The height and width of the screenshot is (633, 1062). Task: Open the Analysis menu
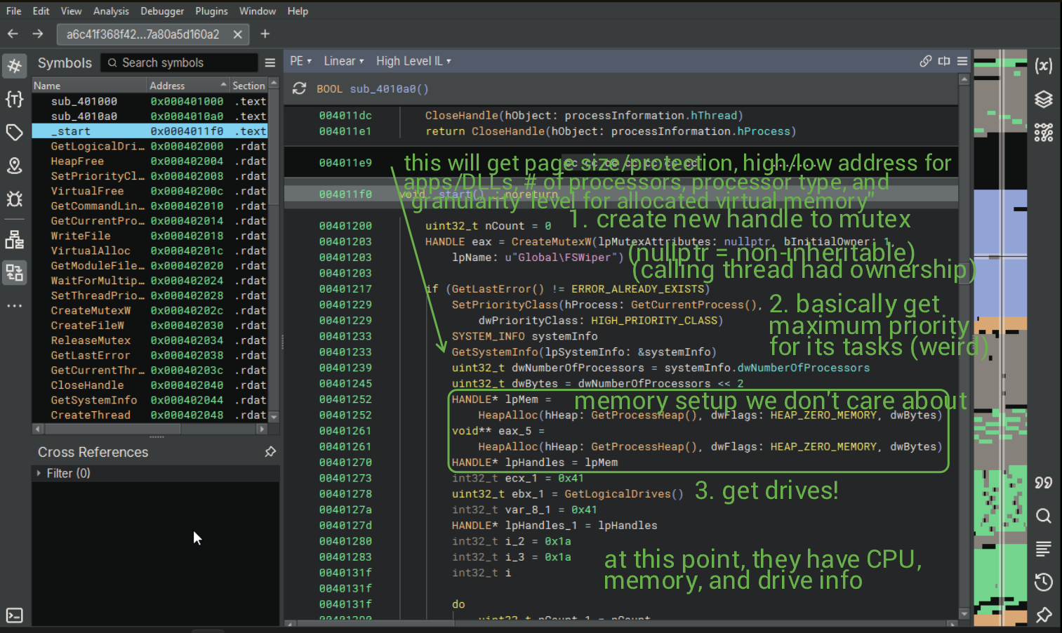(111, 11)
